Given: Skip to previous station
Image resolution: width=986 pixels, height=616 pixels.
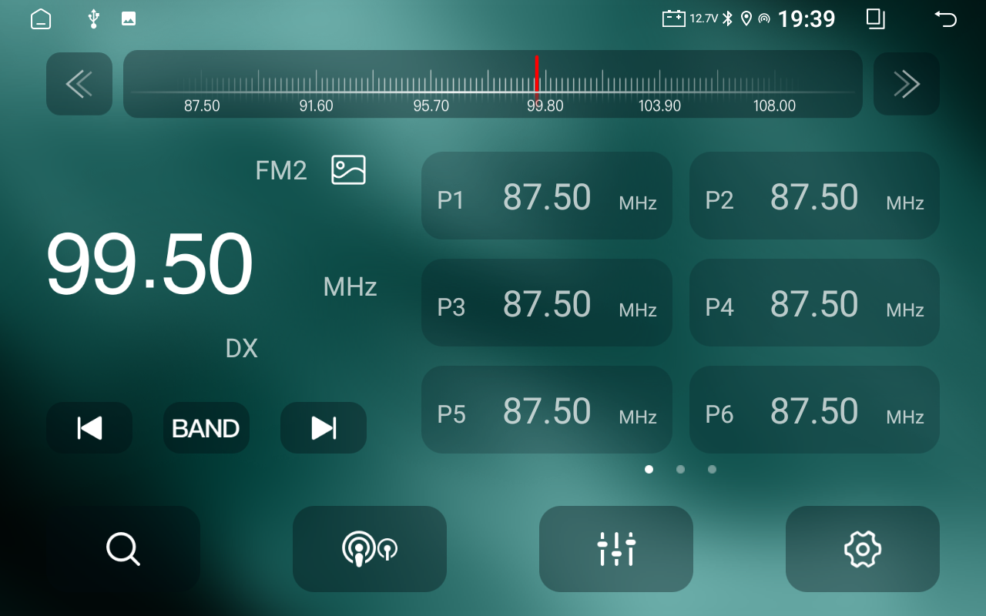Looking at the screenshot, I should tap(89, 427).
